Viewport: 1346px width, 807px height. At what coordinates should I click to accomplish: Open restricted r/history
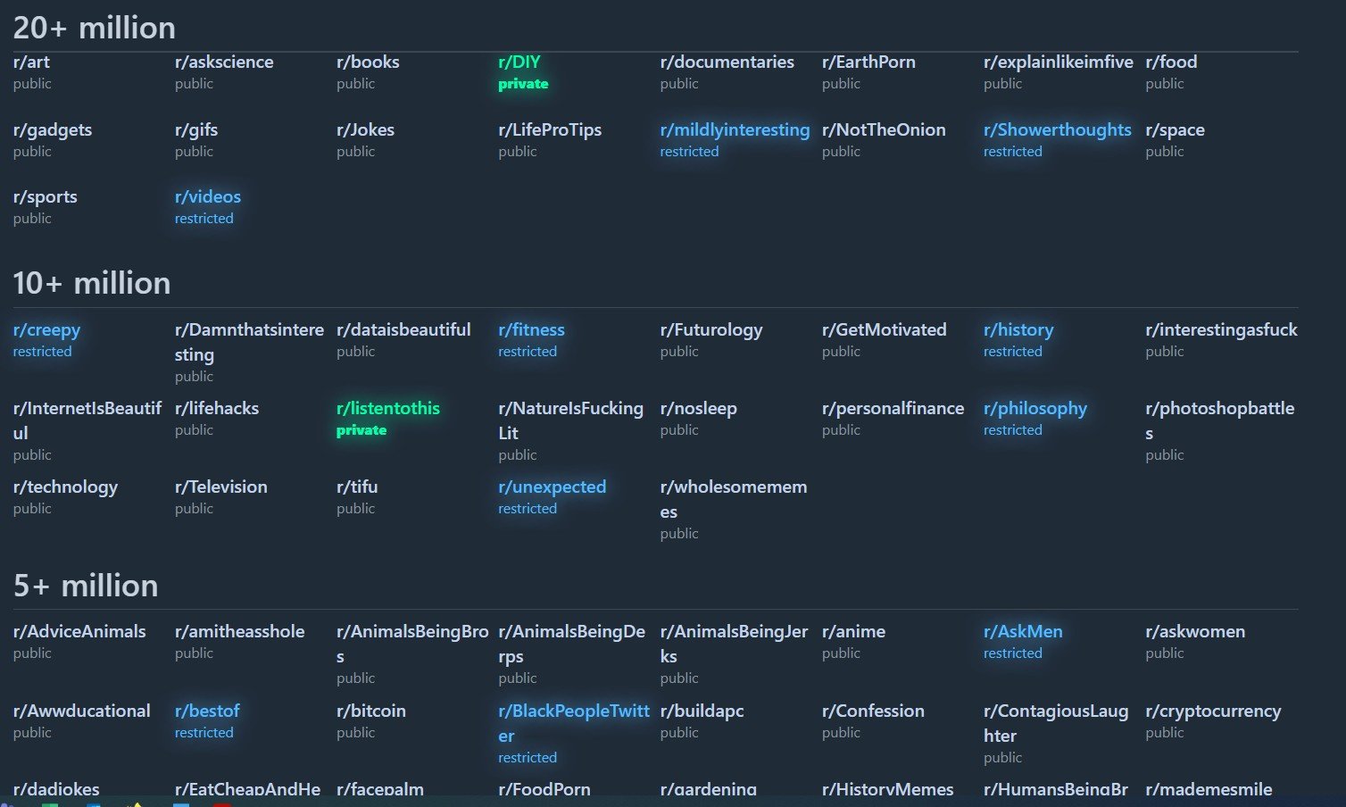point(1018,330)
